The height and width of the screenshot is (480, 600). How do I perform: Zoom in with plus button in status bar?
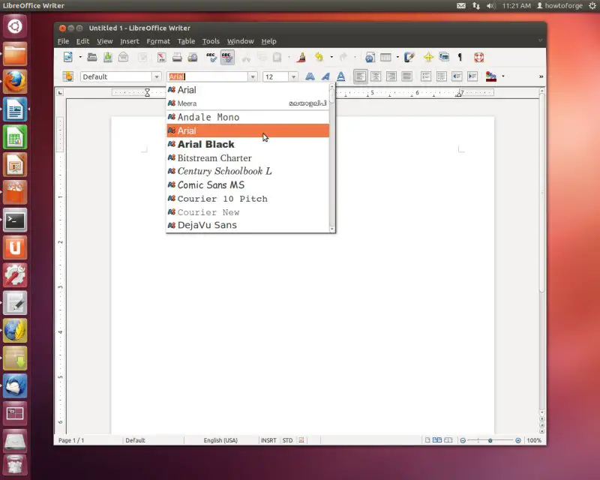click(517, 440)
